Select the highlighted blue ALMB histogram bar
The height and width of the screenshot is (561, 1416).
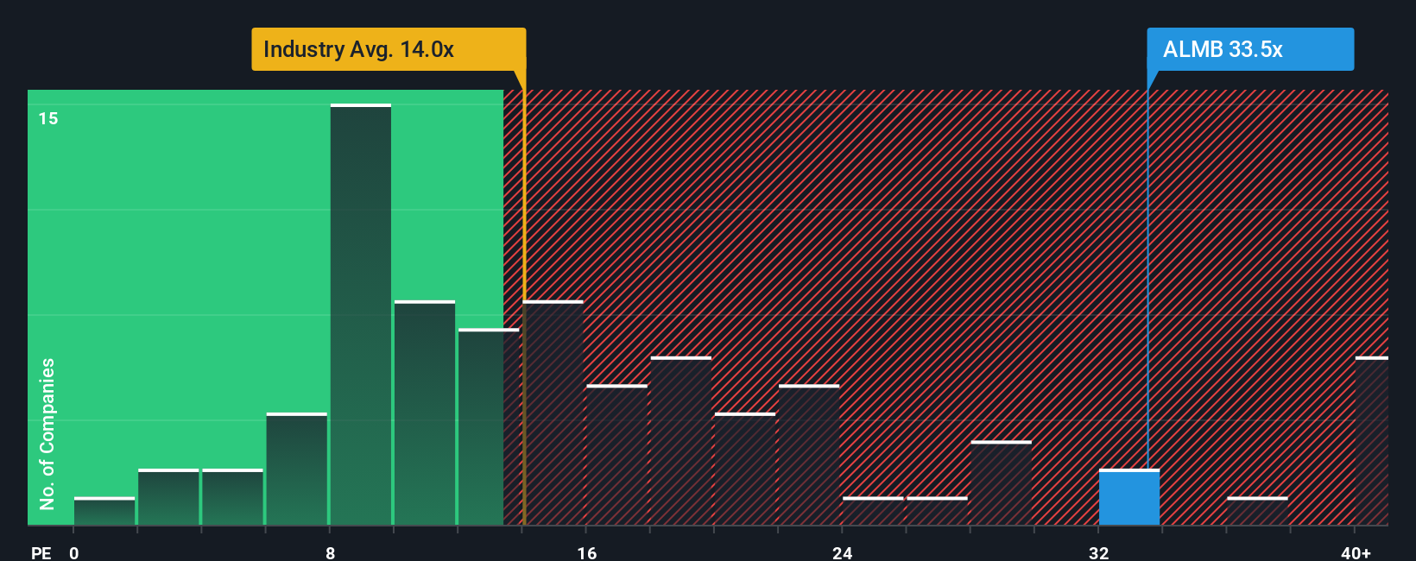pyautogui.click(x=1129, y=497)
